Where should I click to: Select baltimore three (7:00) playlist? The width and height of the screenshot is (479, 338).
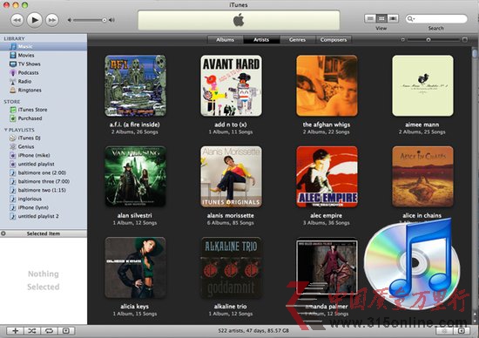click(44, 181)
